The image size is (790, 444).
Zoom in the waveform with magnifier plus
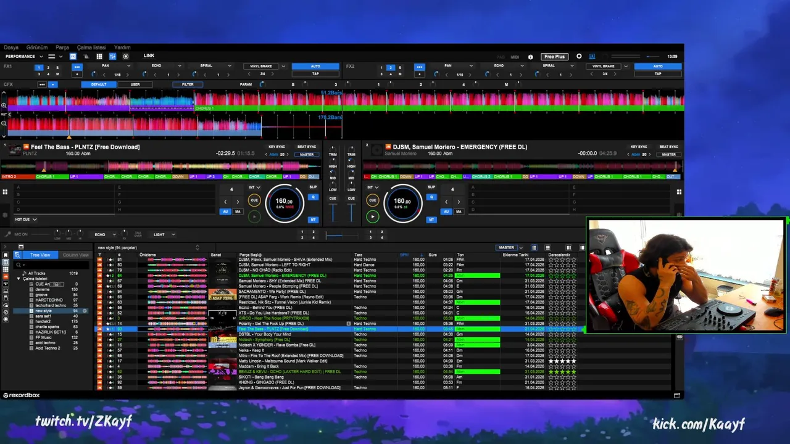pyautogui.click(x=4, y=105)
